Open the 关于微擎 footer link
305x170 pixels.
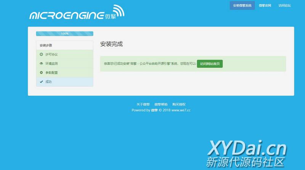pos(143,104)
